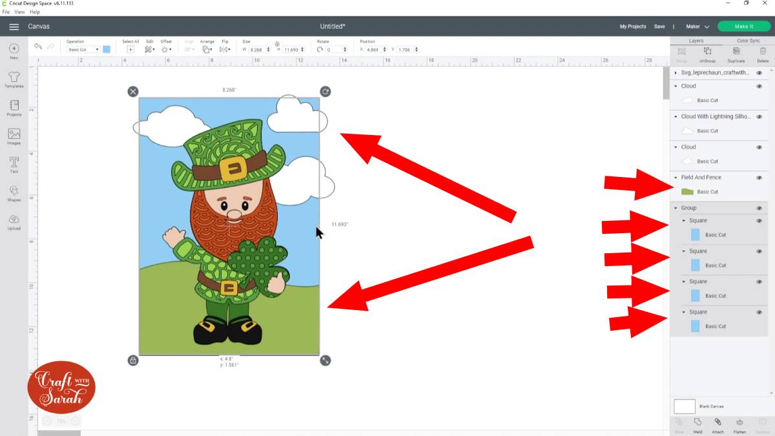The width and height of the screenshot is (775, 436).
Task: Open the Templates panel
Action: point(14,79)
